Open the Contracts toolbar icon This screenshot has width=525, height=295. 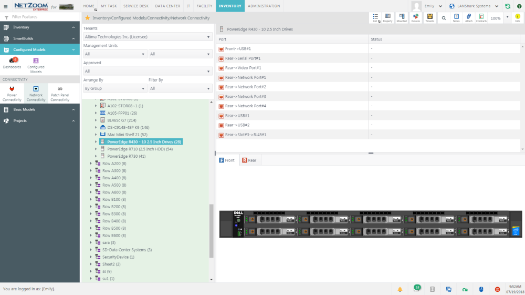point(481,18)
